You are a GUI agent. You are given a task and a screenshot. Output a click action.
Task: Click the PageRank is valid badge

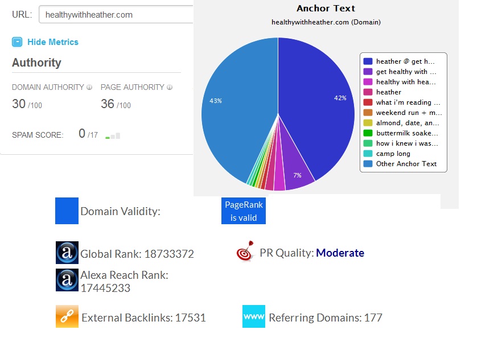pyautogui.click(x=244, y=211)
